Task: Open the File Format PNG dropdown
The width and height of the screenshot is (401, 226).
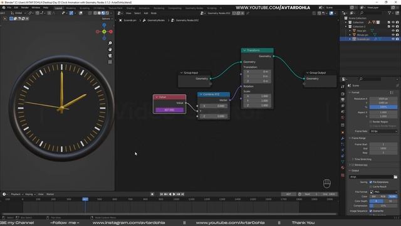Action: click(x=383, y=192)
